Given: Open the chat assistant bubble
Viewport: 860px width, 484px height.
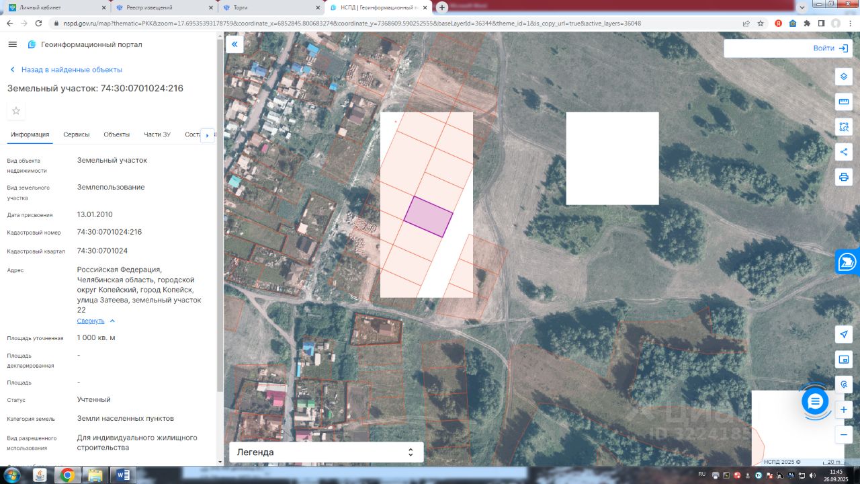Looking at the screenshot, I should 815,401.
